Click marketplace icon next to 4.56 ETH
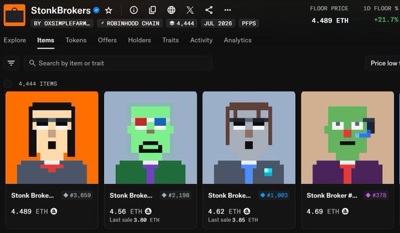The image size is (400, 233). click(148, 211)
